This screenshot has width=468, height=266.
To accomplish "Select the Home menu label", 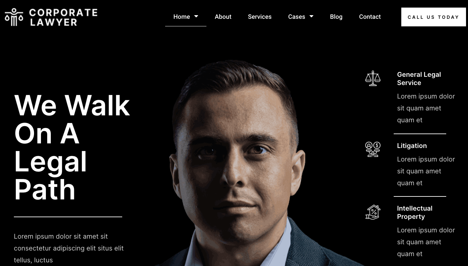I will (x=182, y=17).
